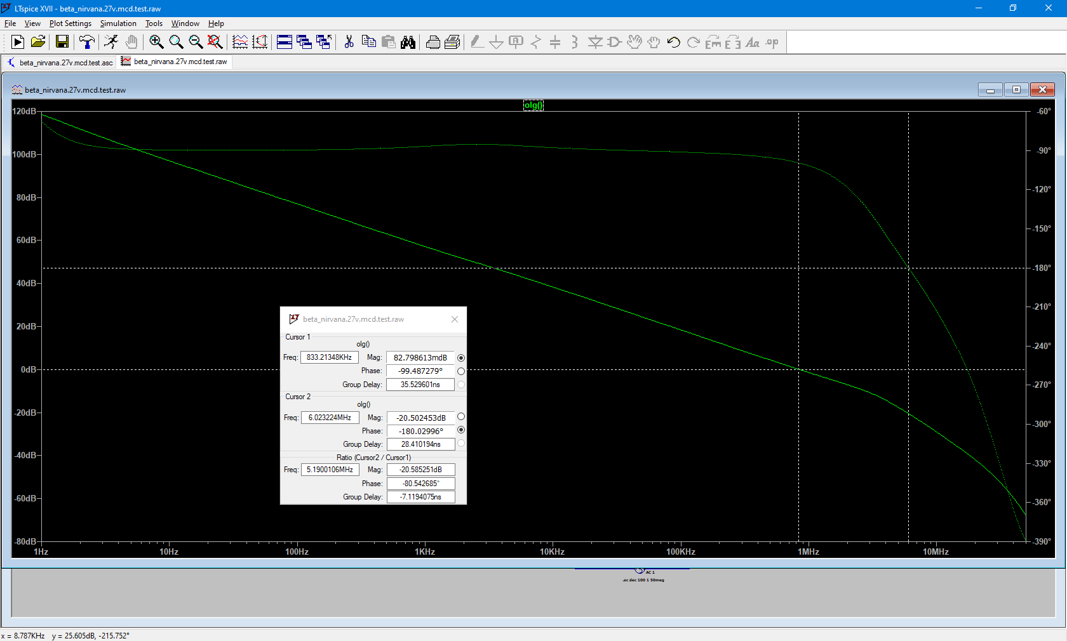Click the 0dB magnitude axis label

(28, 369)
